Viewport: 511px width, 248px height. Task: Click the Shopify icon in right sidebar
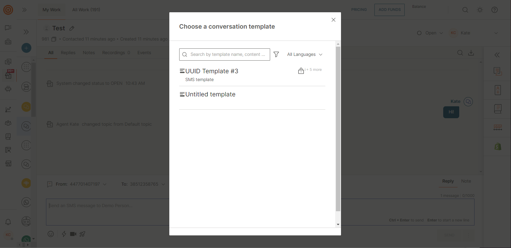[x=498, y=146]
